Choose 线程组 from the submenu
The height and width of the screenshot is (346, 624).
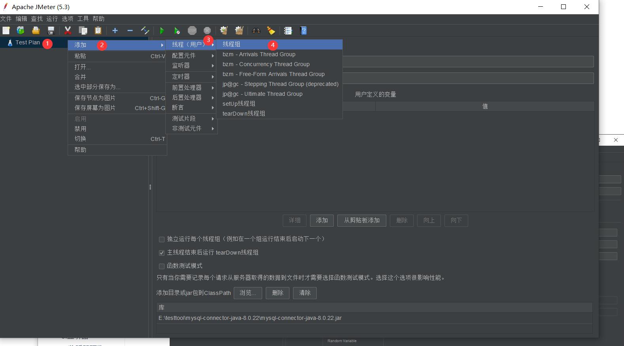click(279, 44)
